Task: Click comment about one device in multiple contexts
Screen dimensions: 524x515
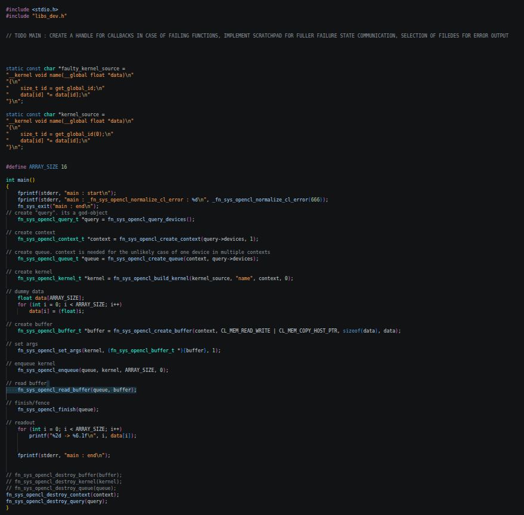Action: (138, 252)
